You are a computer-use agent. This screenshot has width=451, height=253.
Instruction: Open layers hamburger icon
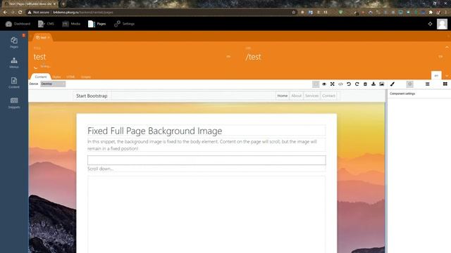pos(428,84)
